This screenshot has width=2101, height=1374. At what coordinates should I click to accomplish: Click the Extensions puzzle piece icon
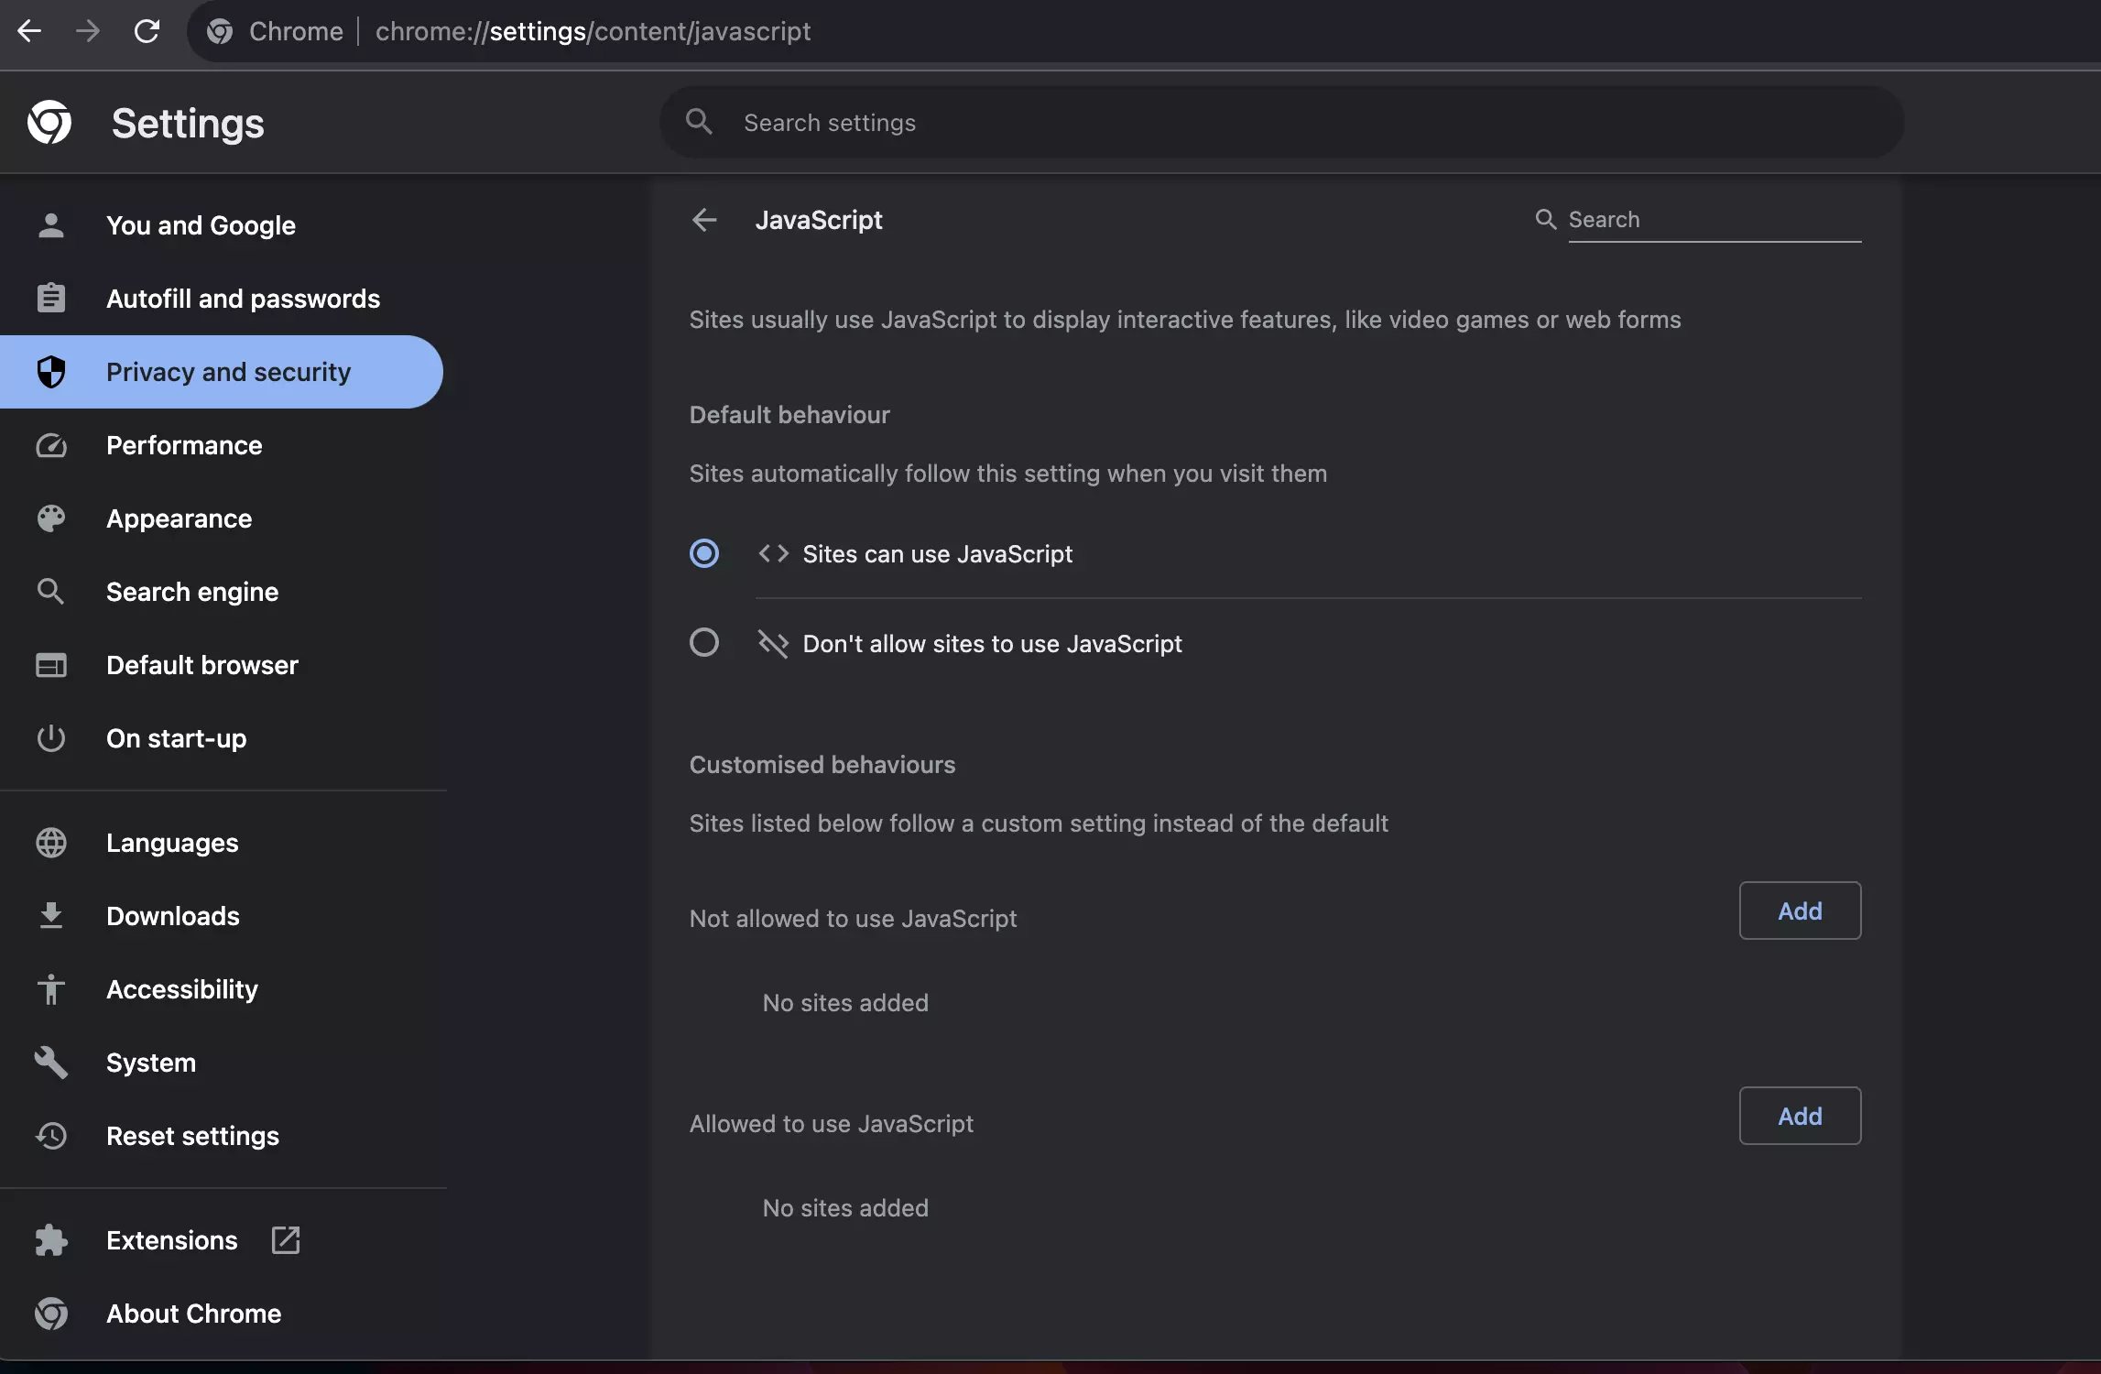48,1239
